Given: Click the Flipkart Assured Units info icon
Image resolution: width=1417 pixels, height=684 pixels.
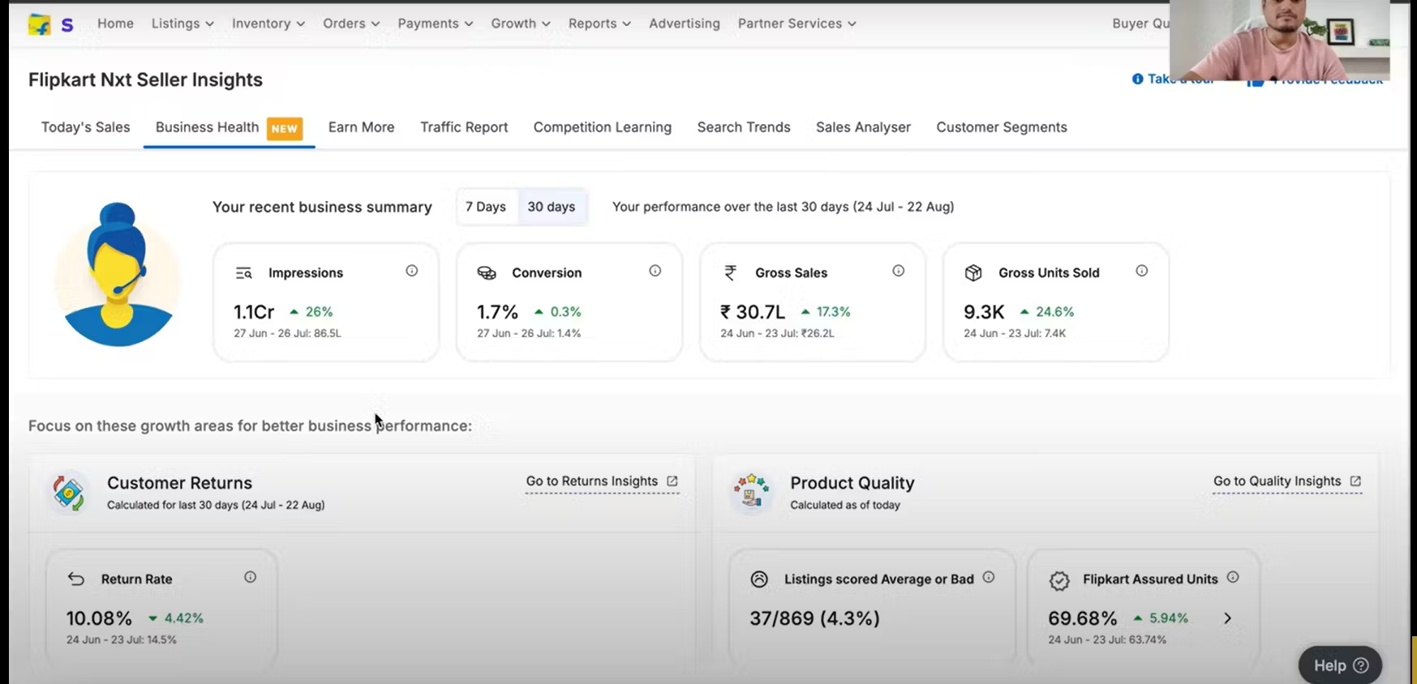Looking at the screenshot, I should (x=1233, y=577).
